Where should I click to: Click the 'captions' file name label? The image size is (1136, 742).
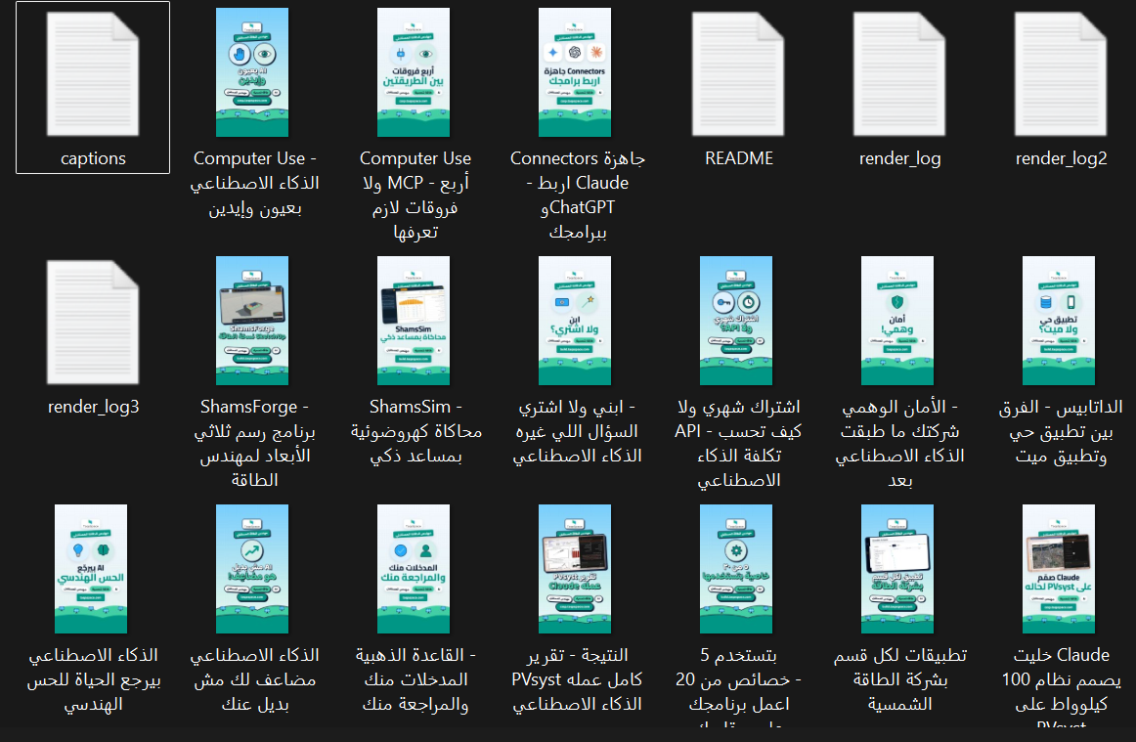coord(93,158)
